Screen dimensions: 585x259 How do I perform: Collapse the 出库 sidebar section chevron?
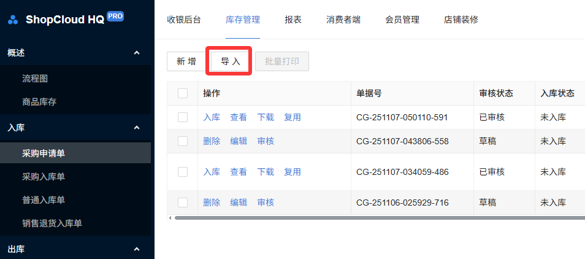[137, 249]
